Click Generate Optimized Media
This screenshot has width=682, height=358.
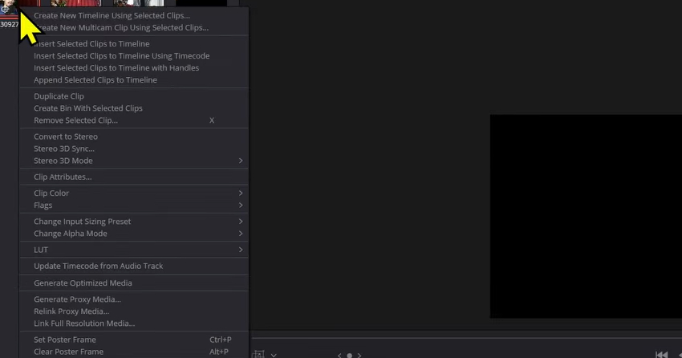pos(83,283)
